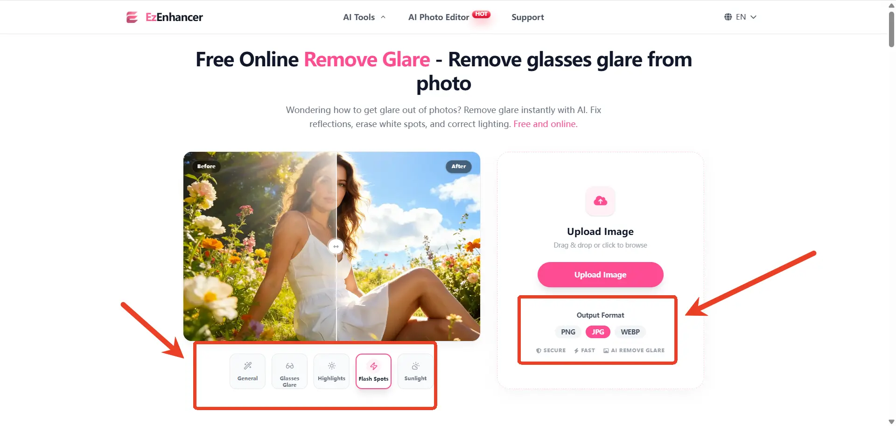The height and width of the screenshot is (426, 896).
Task: Click the pink Upload Image button
Action: coord(600,275)
